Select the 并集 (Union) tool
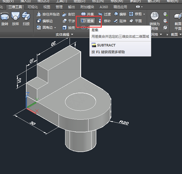This screenshot has height=174, width=182. pos(88,14)
